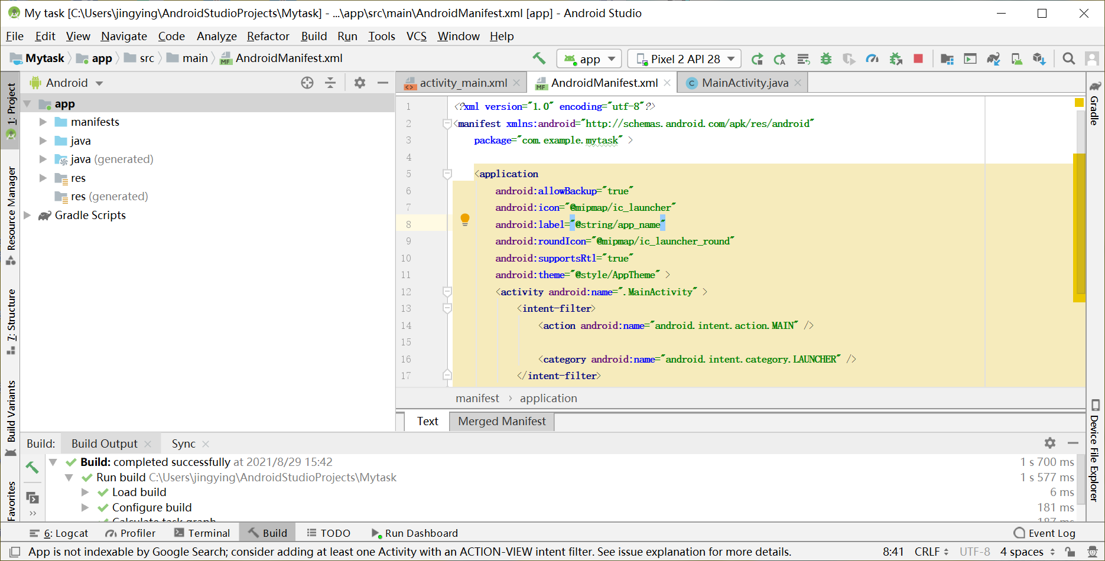Open the Terminal tool window
The width and height of the screenshot is (1105, 561).
[202, 533]
